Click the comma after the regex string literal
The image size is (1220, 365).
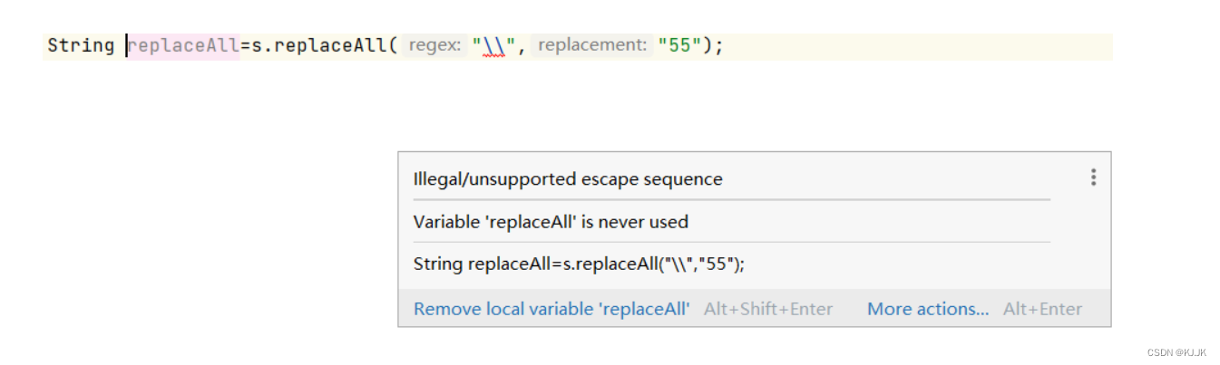[522, 47]
